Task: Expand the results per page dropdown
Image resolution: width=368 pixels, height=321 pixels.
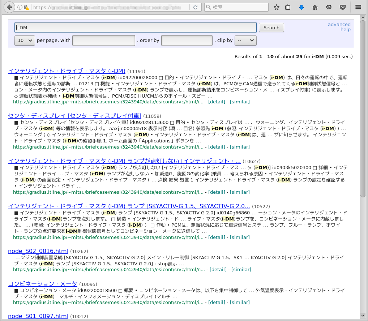Action: pyautogui.click(x=25, y=40)
